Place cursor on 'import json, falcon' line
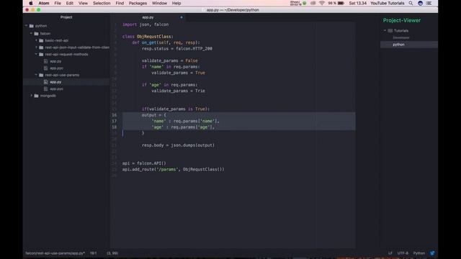Viewport: 461px width, 259px height. click(x=146, y=24)
